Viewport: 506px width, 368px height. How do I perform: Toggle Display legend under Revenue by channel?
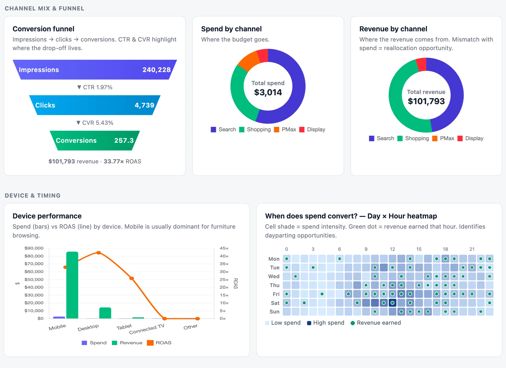[x=470, y=138]
